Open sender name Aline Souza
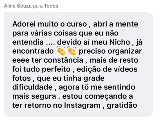The width and height of the screenshot is (161, 121). [18, 6]
